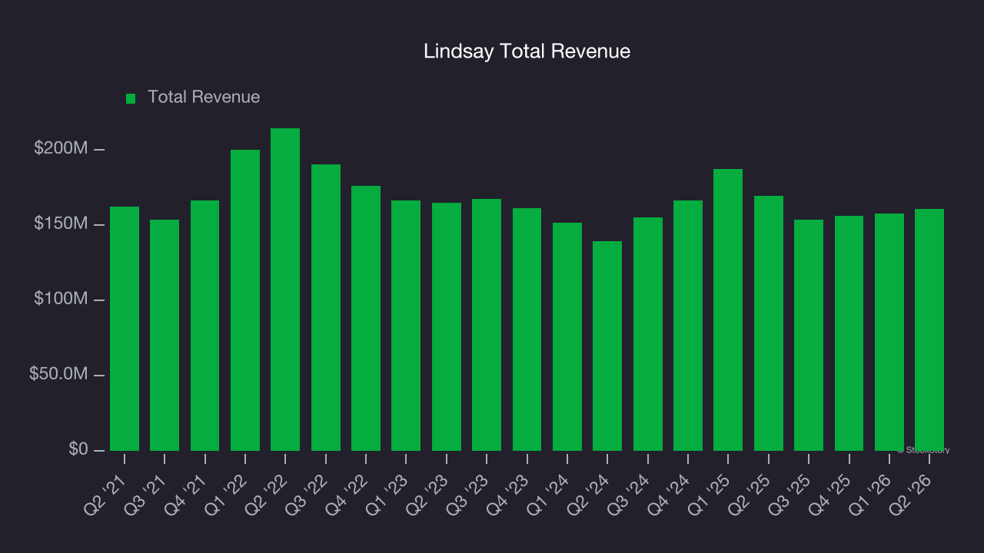Select the Total Revenue legend label

[204, 97]
